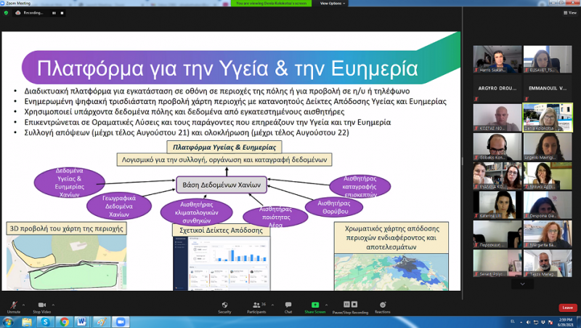This screenshot has height=328, width=581.
Task: Open the View Options dropdown
Action: click(331, 3)
